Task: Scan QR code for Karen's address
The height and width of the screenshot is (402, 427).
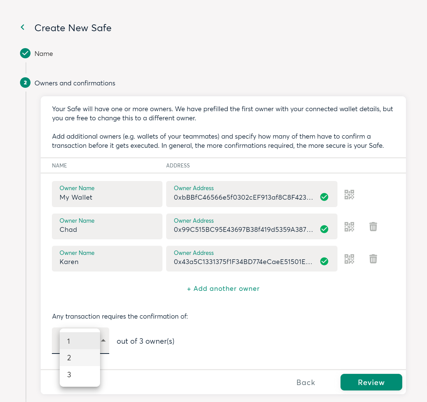Action: click(349, 259)
